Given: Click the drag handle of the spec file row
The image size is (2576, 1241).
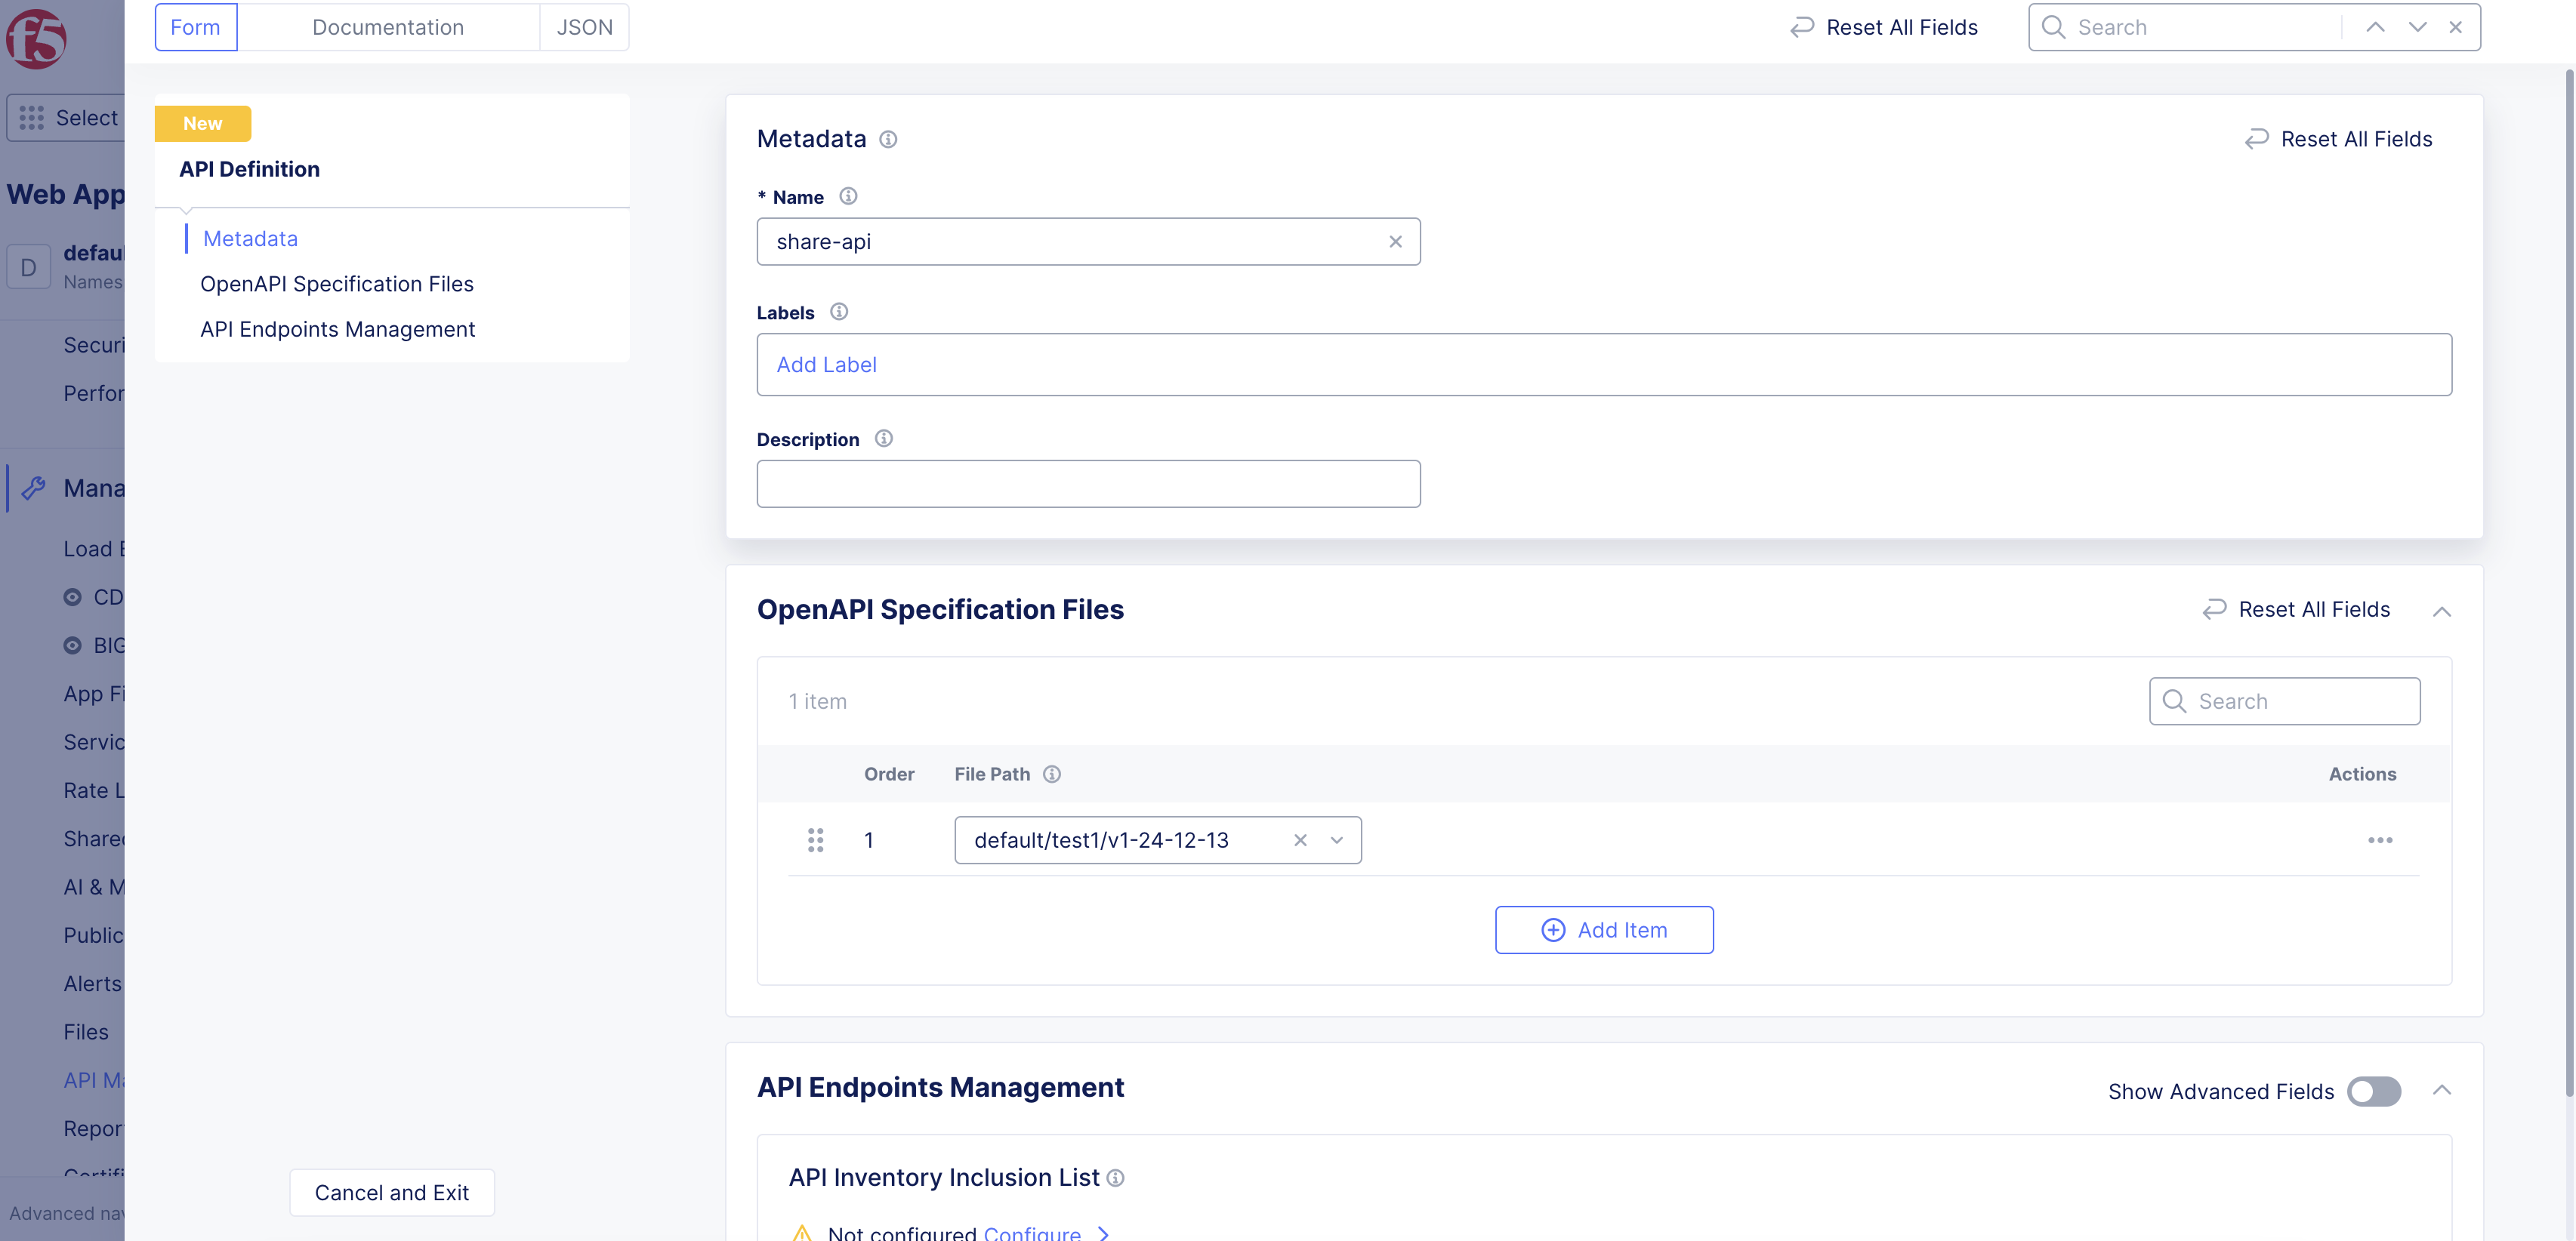Looking at the screenshot, I should 816,840.
